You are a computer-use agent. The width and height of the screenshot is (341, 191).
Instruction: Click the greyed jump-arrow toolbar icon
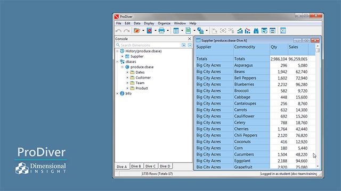[x=215, y=31]
